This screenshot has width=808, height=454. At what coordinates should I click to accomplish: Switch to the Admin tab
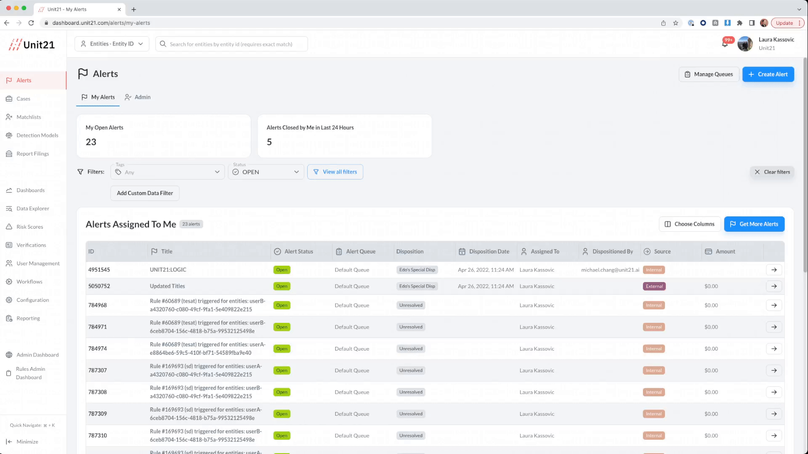pyautogui.click(x=138, y=97)
